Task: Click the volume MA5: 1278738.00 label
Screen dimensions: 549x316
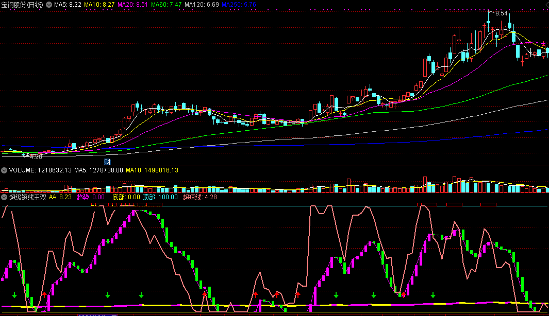Action: coord(99,170)
